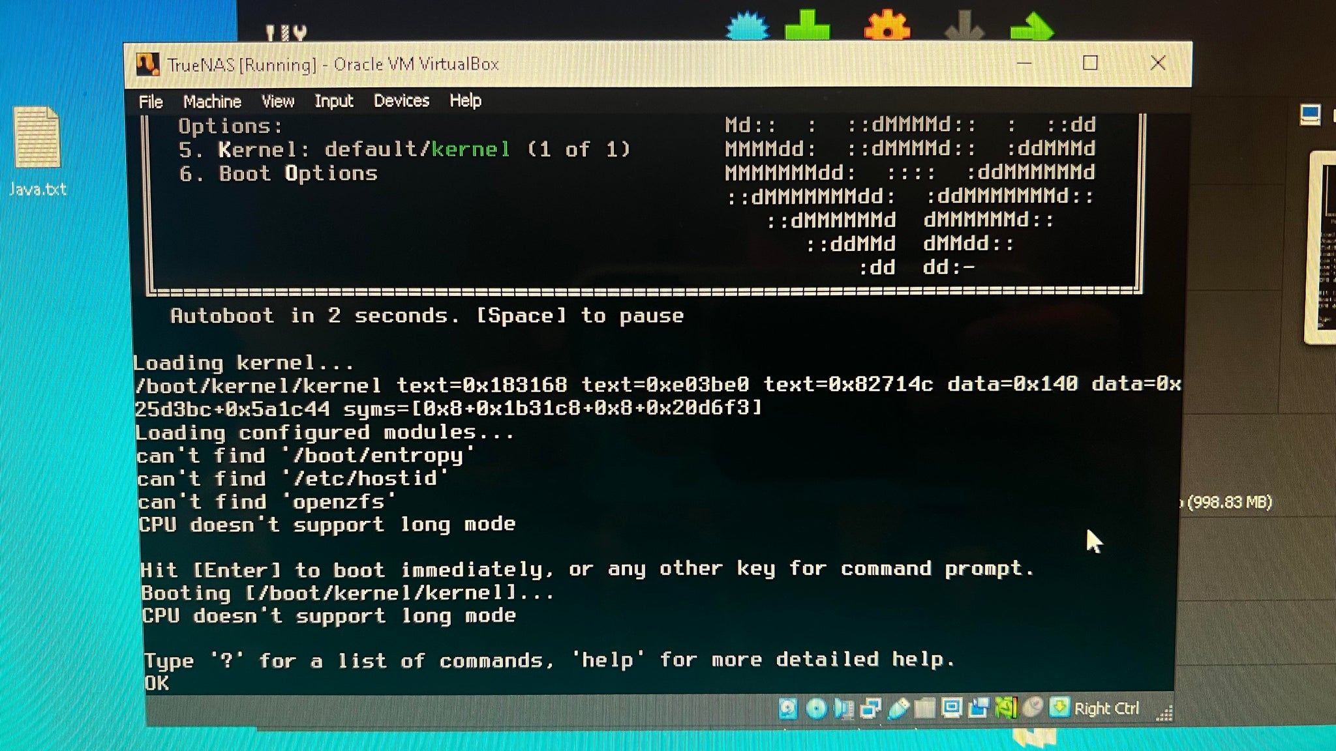Image resolution: width=1336 pixels, height=751 pixels.
Task: Open the Input menu
Action: tap(333, 101)
